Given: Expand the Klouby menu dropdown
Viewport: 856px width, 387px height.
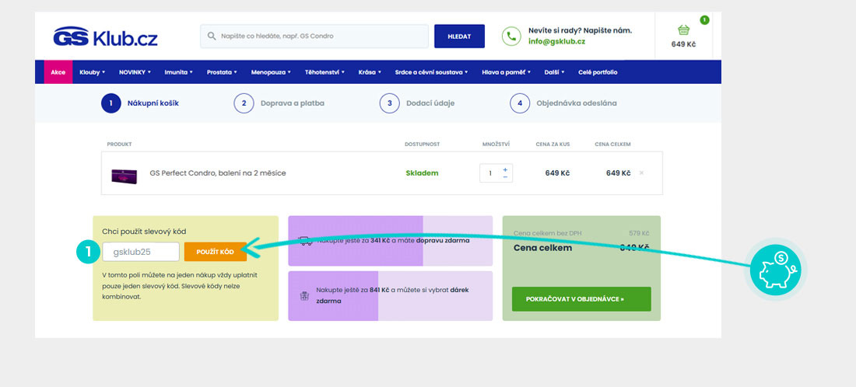Looking at the screenshot, I should [x=92, y=72].
